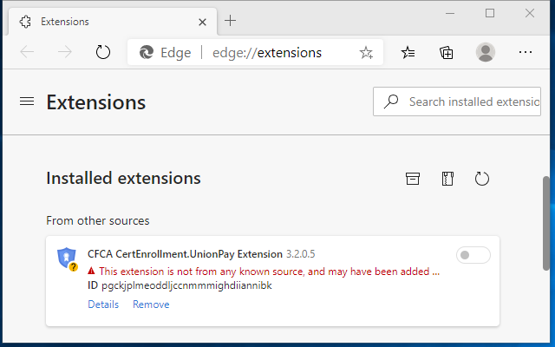Viewport: 555px width, 347px height.
Task: Remove the CFCA CertEnrollment extension
Action: point(151,304)
